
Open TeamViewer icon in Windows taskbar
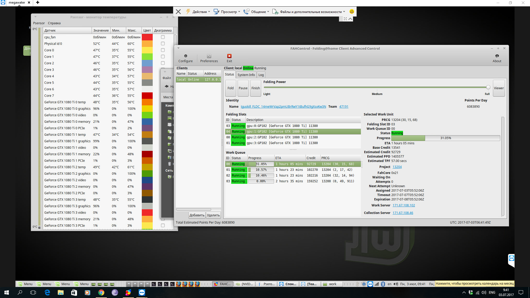(142, 292)
